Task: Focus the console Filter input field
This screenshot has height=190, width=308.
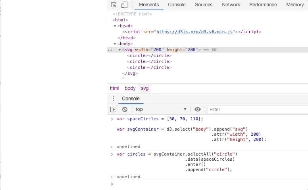Action: [258, 110]
